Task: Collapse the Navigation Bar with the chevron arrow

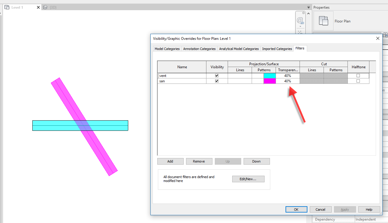Action: tap(308, 13)
